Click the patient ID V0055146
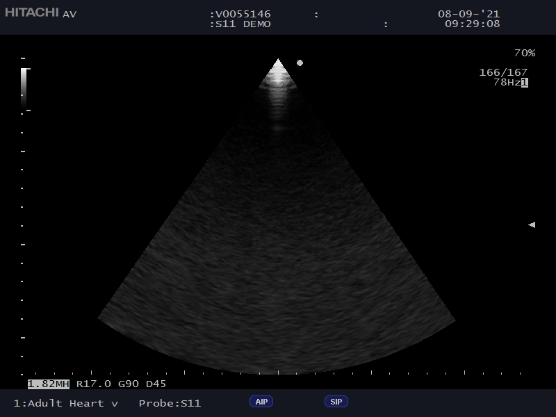The image size is (556, 417). point(243,14)
